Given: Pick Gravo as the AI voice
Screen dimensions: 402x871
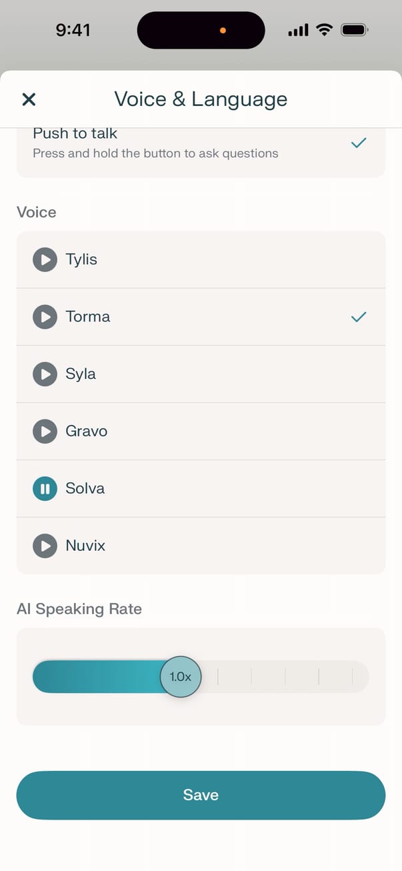Looking at the screenshot, I should coord(200,431).
